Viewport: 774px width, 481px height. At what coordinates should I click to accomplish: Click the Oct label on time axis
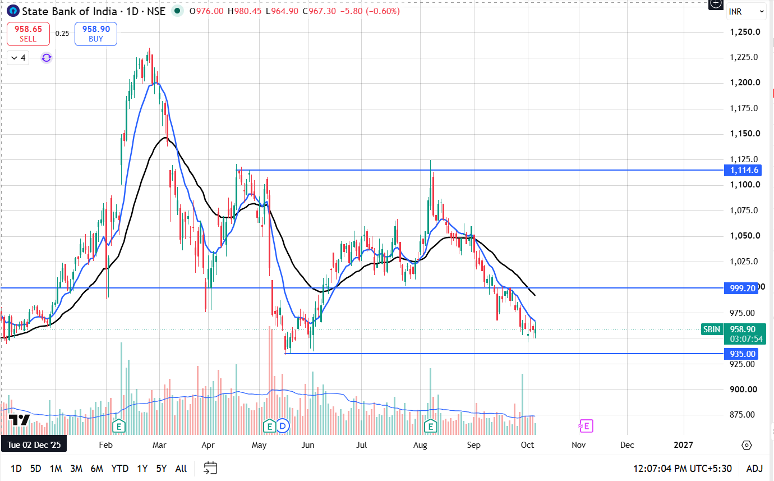(527, 445)
